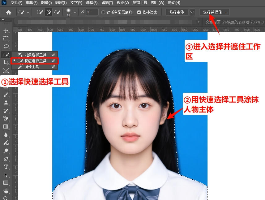Enable the 对所有图层取样 checkbox
Screen dimensions: 265x200
[103, 12]
